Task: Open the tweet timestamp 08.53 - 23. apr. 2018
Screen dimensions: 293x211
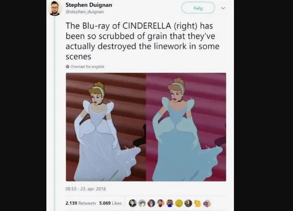Action: [86, 189]
